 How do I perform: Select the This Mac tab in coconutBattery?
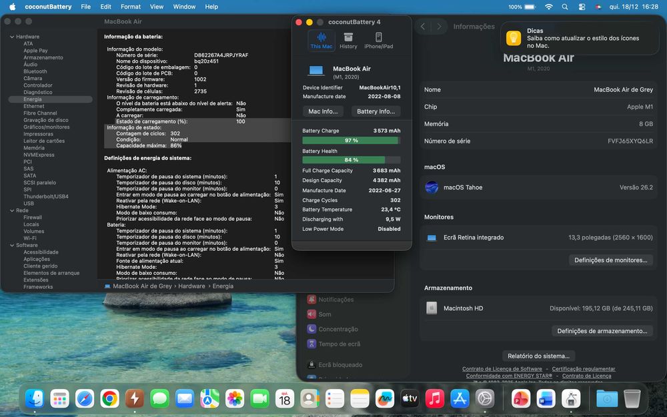[x=321, y=41]
